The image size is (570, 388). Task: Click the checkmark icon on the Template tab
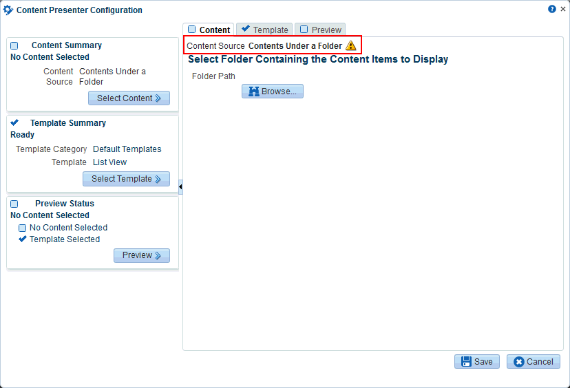click(x=246, y=28)
